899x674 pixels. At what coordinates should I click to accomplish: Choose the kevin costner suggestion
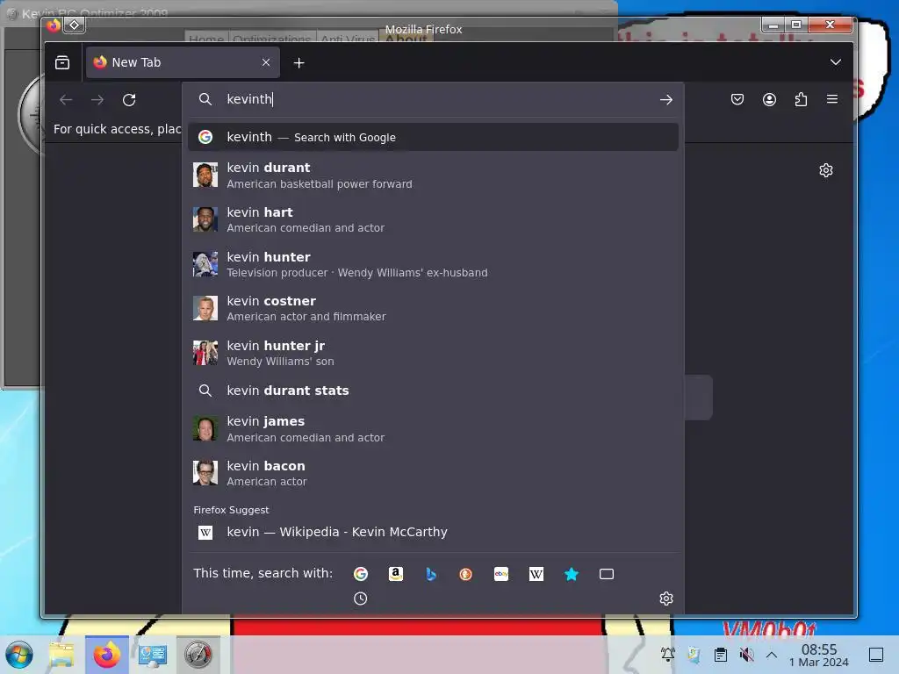[433, 308]
